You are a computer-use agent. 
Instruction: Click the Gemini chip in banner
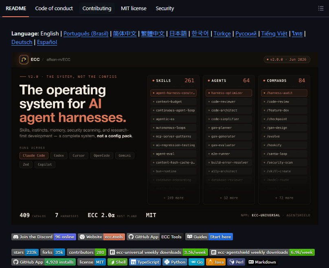pyautogui.click(x=125, y=156)
